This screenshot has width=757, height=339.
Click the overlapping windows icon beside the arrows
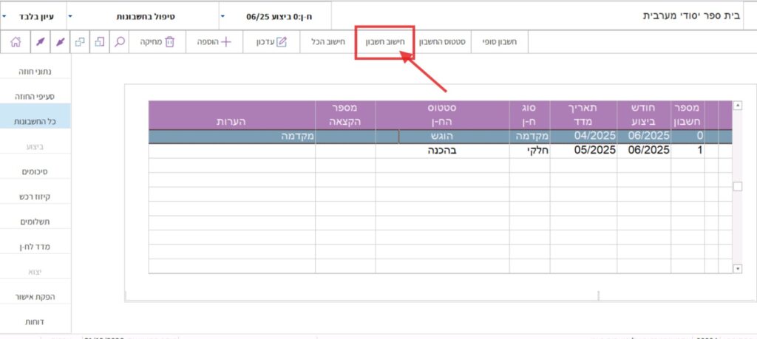[x=80, y=42]
